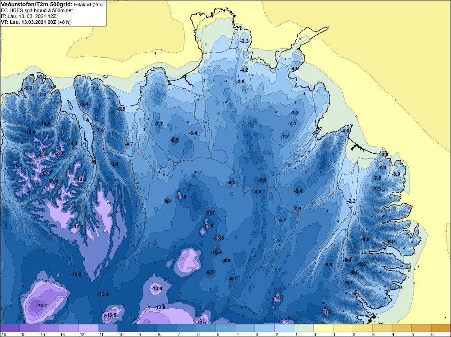Click the -10.8 temperature label
This screenshot has height=337, width=451.
[x=45, y=124]
